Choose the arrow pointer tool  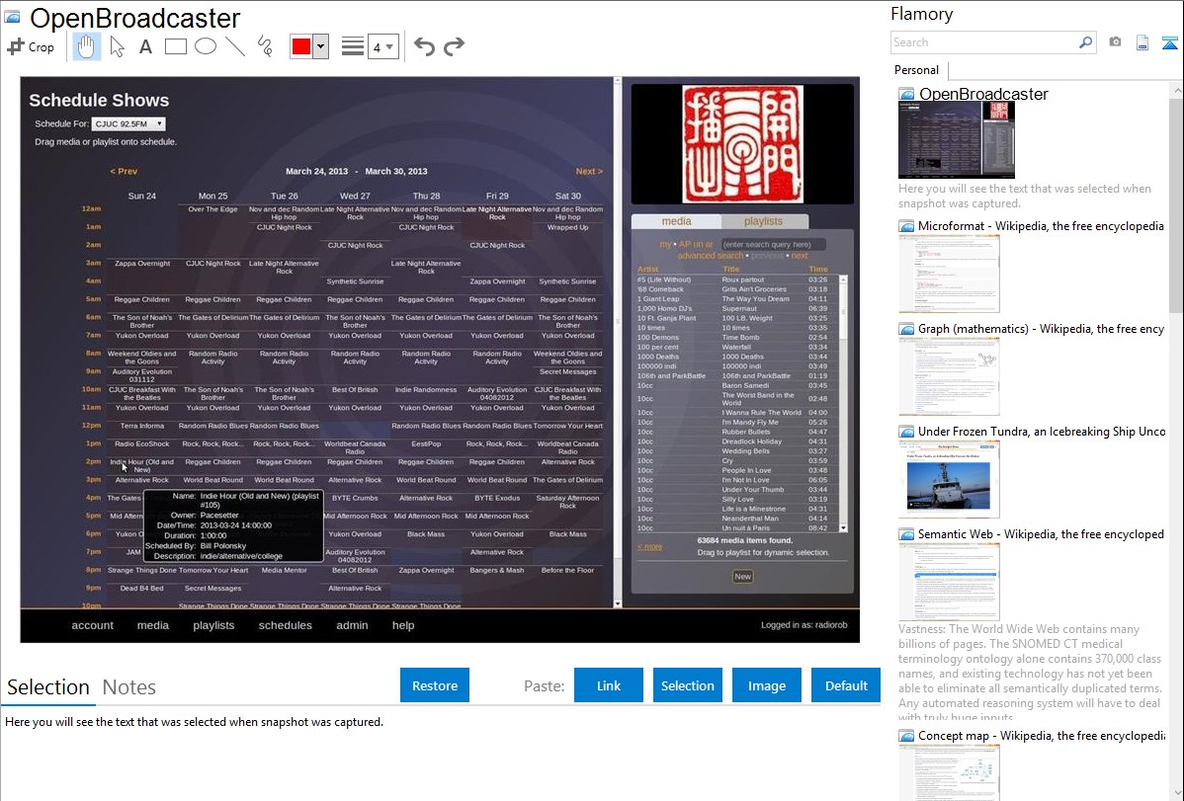click(x=117, y=46)
